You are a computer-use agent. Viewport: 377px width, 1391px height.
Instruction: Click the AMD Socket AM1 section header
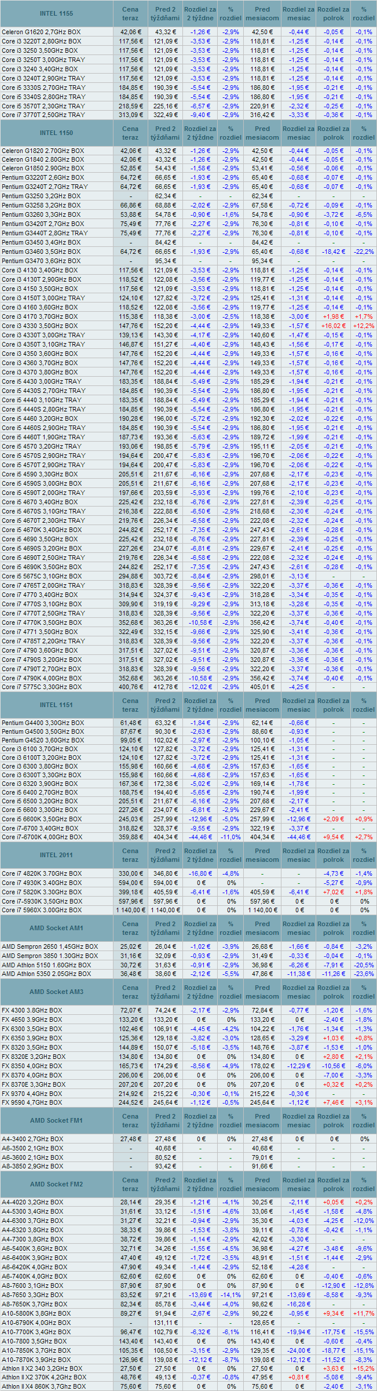pyautogui.click(x=56, y=928)
